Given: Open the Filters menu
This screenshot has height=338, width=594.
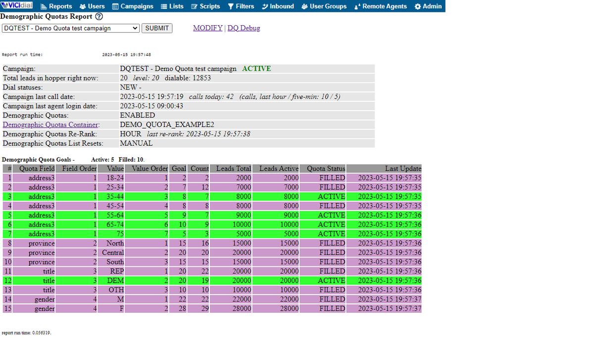Looking at the screenshot, I should point(241,6).
